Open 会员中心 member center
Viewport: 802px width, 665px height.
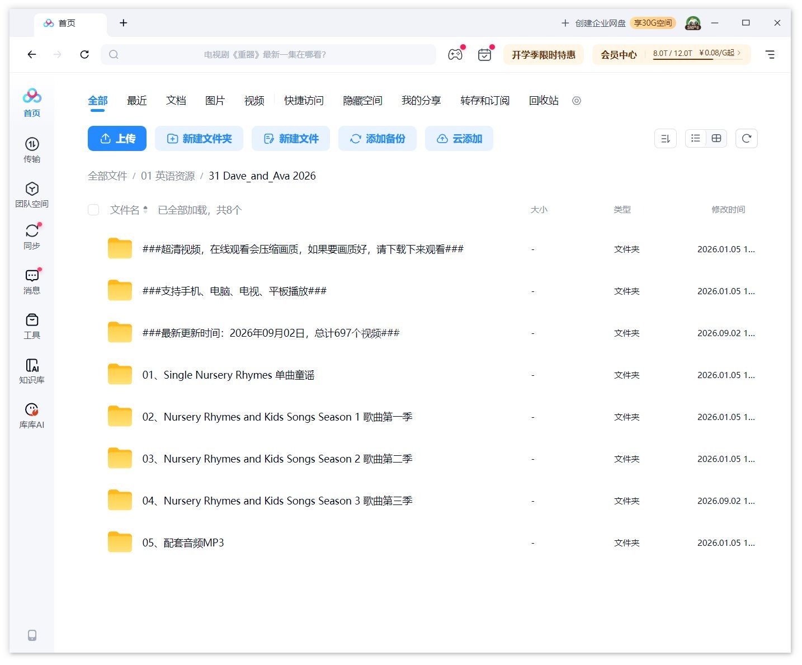pyautogui.click(x=619, y=54)
